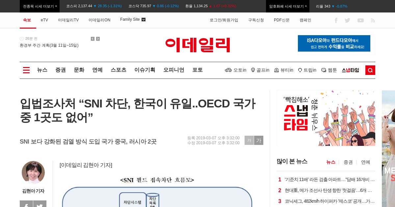Open 스포츠 main menu
Viewport: 395px width, 207px height.
click(118, 70)
